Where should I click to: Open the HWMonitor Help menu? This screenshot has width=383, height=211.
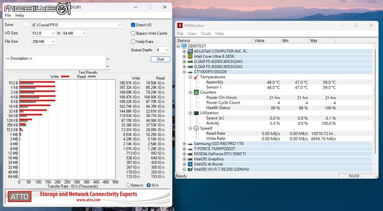219,34
